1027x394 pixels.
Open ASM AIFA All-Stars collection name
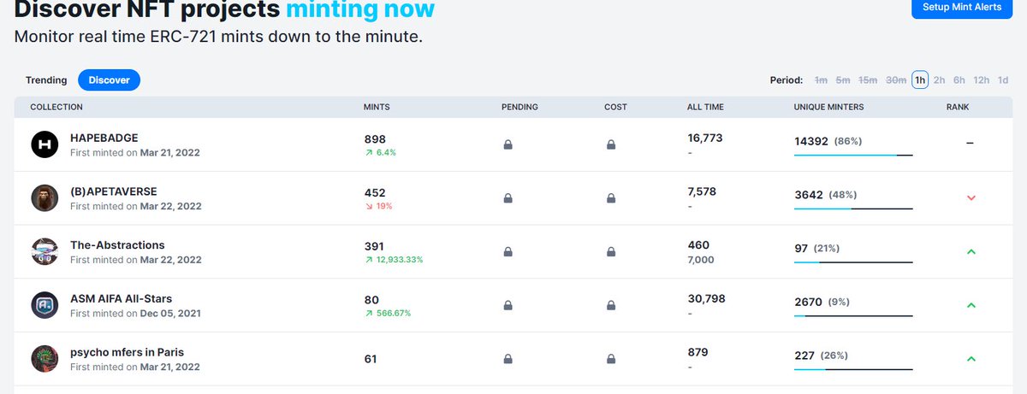(121, 298)
